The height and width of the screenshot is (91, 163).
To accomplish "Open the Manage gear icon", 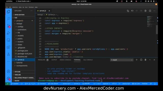I will 8,79.
